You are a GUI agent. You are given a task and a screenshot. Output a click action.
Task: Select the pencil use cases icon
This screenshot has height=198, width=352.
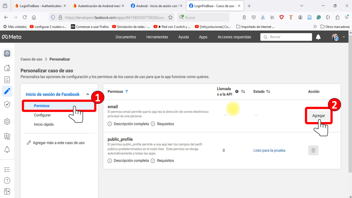point(7,91)
